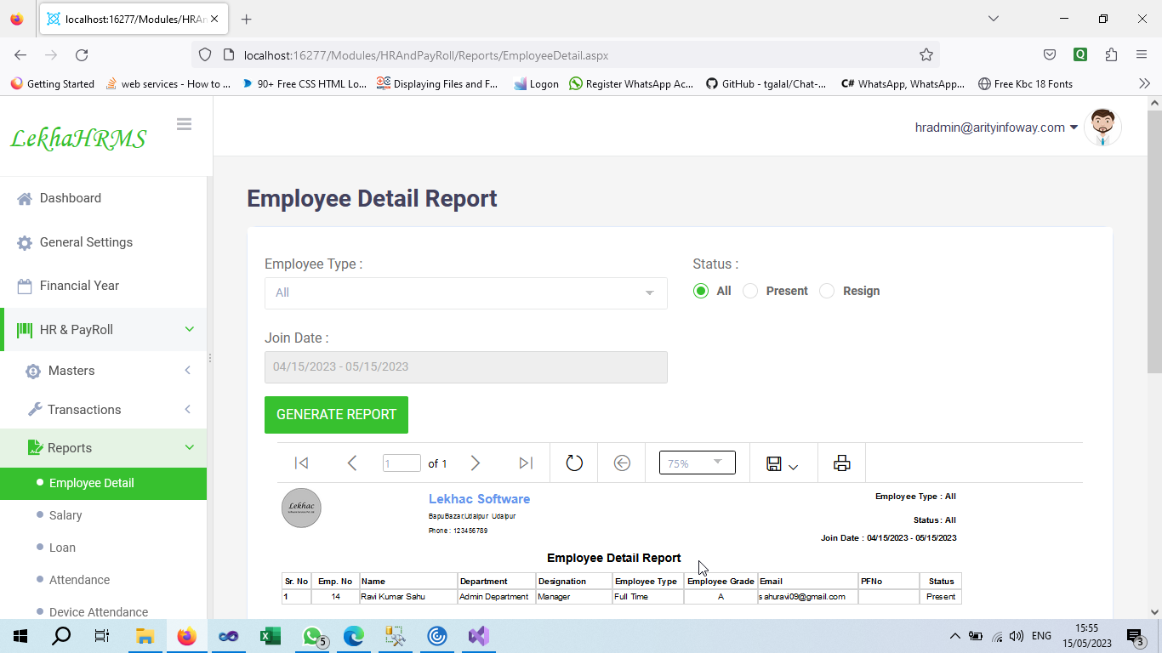The height and width of the screenshot is (653, 1162).
Task: Click the Masters sidebar icon
Action: point(33,371)
